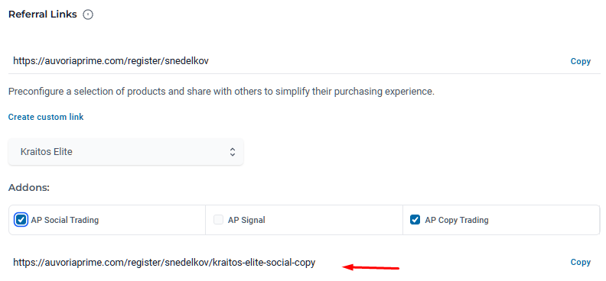Enable the AP Signal addon checkbox
This screenshot has width=606, height=281.
tap(218, 220)
